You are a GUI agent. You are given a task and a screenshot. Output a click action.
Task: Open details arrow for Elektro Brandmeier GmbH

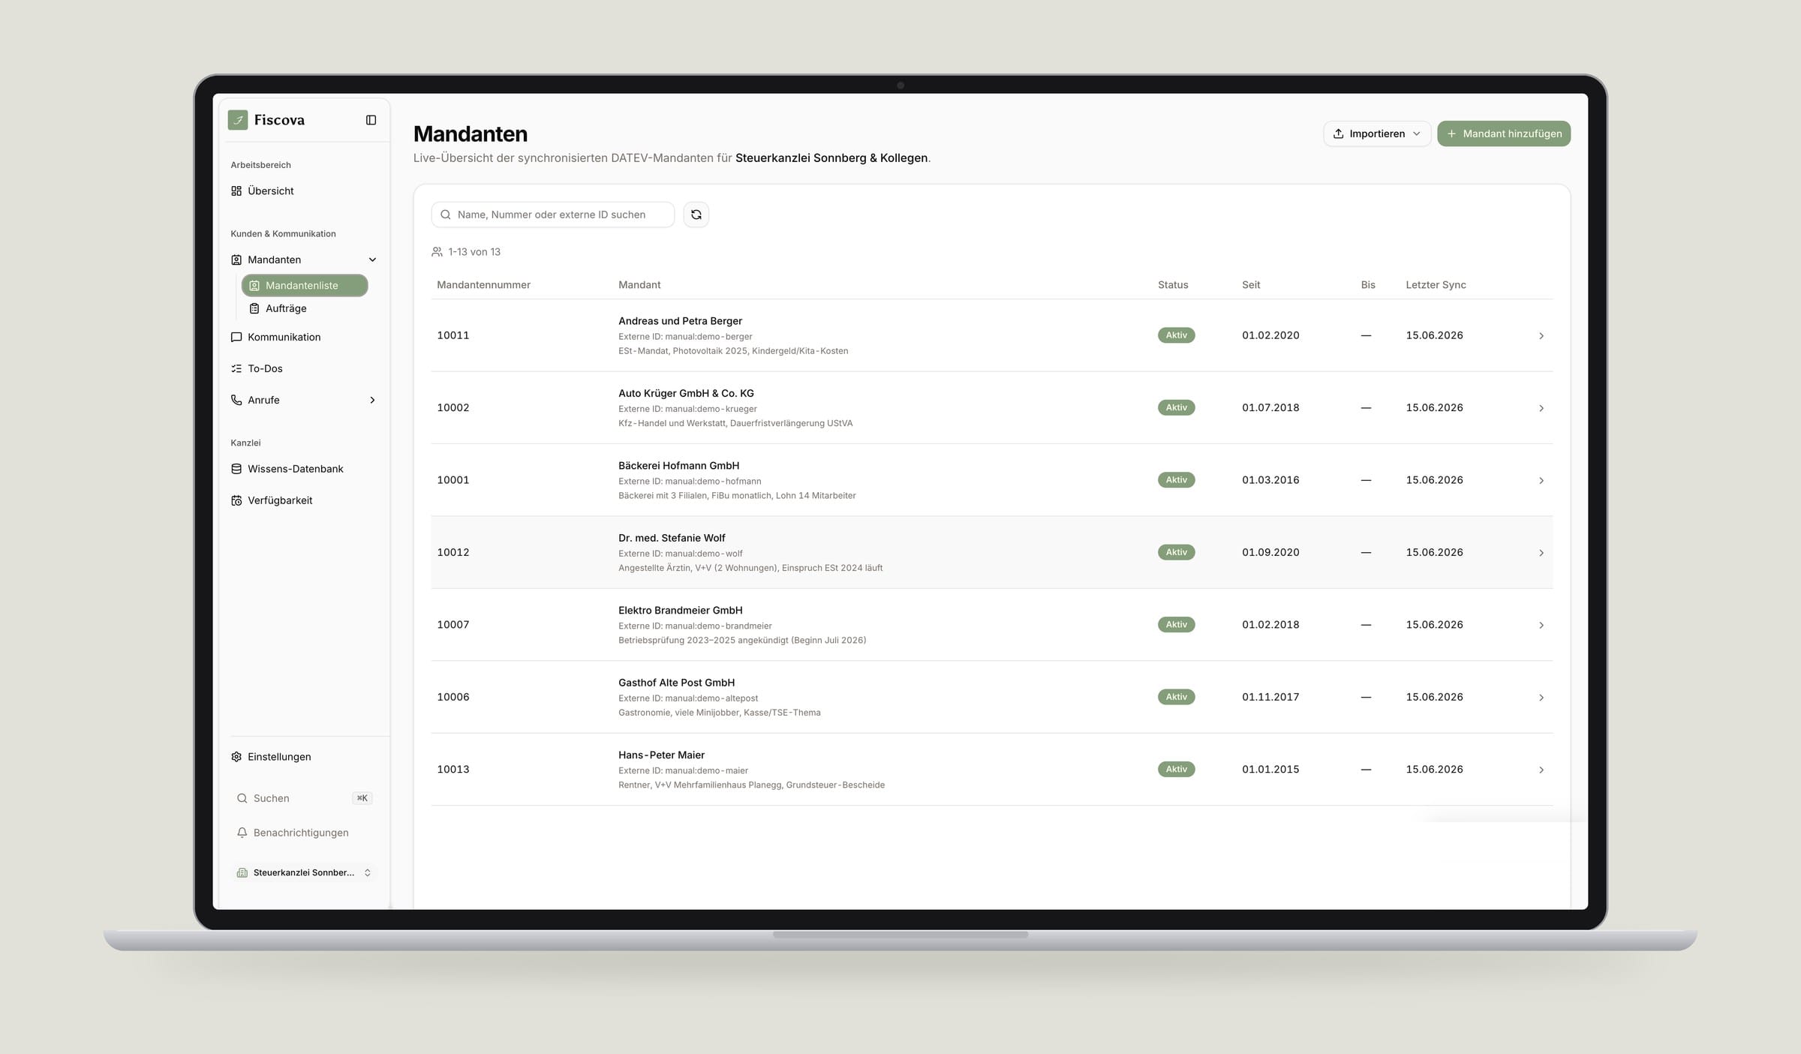tap(1541, 625)
